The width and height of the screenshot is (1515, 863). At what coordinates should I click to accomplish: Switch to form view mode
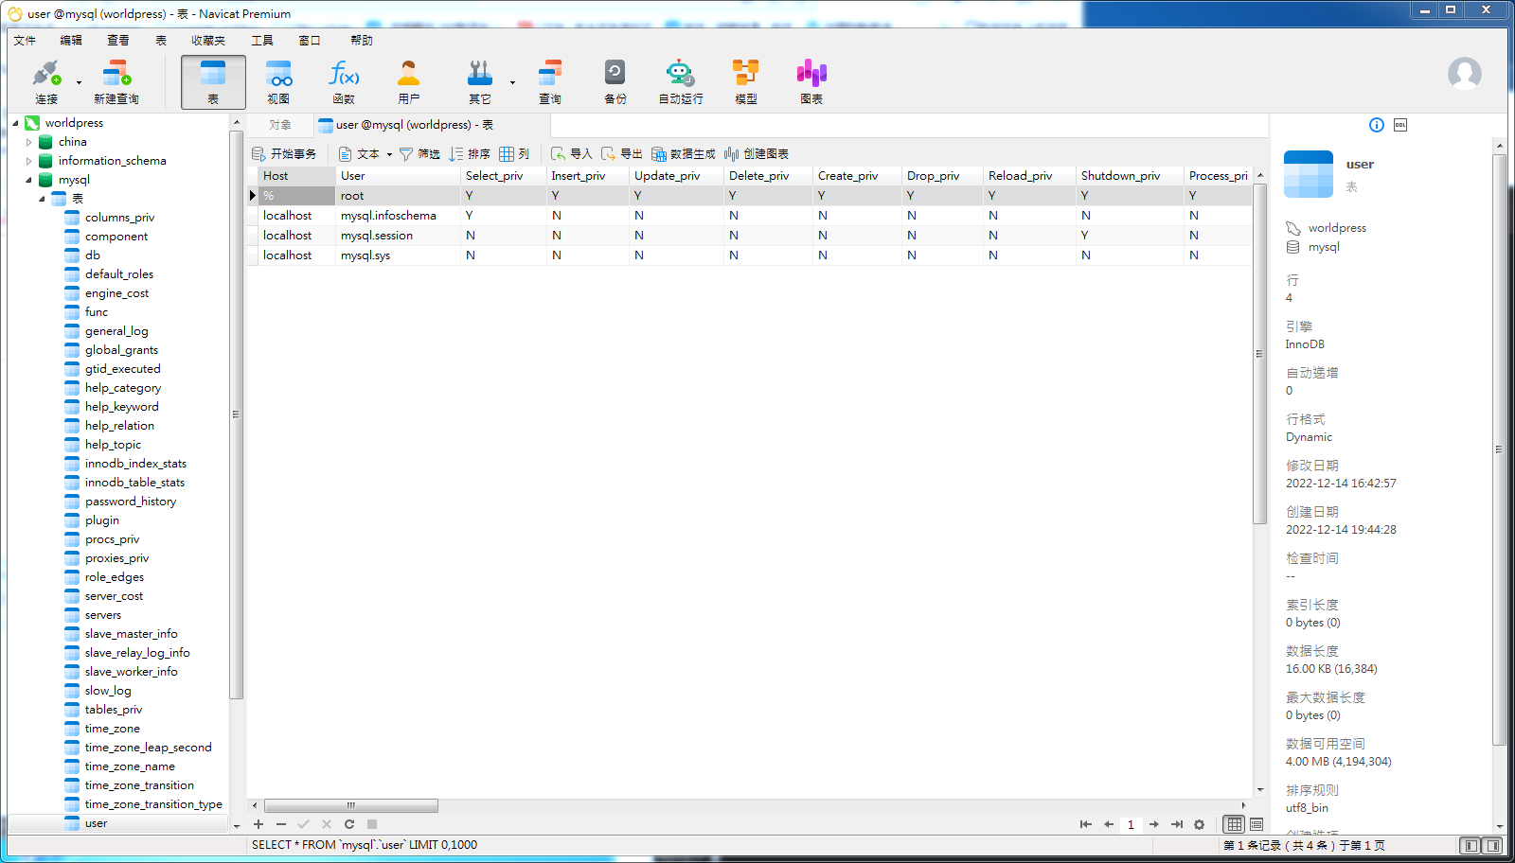pos(1257,824)
